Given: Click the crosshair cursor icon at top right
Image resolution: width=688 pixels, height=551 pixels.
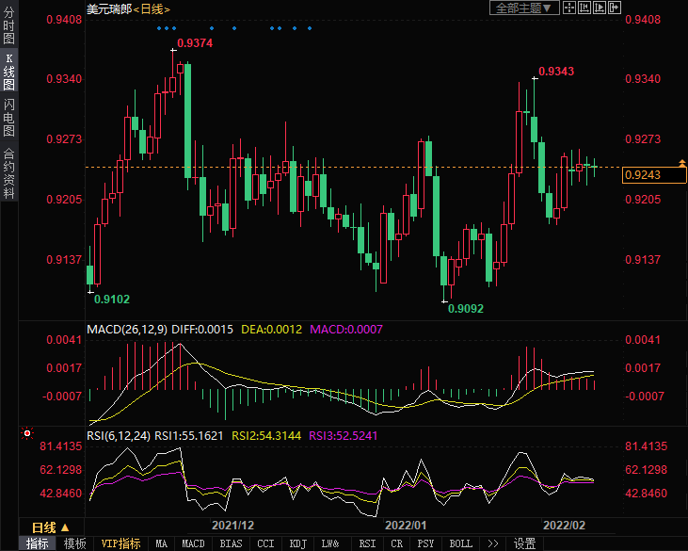Looking at the screenshot, I should point(570,8).
